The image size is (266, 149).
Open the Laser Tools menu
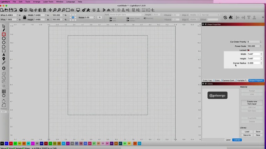click(48, 2)
